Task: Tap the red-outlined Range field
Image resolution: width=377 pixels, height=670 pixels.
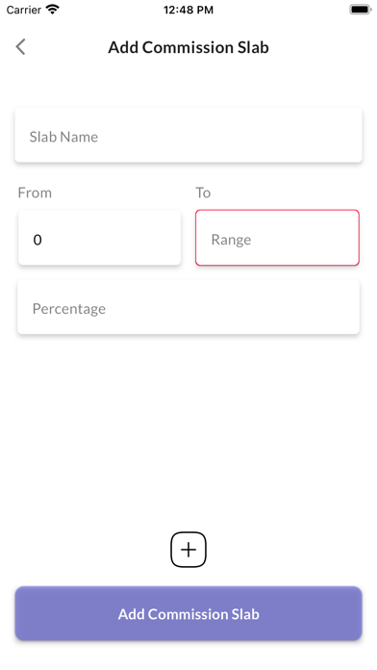Action: click(x=277, y=238)
